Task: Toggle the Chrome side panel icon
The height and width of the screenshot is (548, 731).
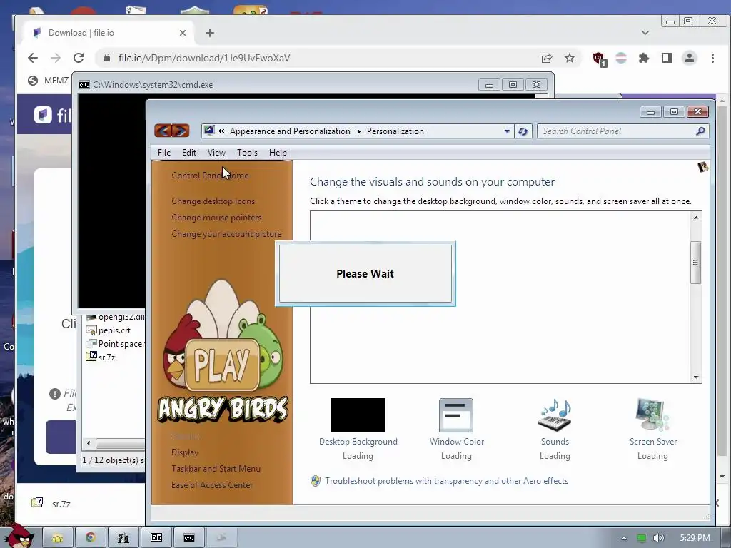Action: point(667,58)
